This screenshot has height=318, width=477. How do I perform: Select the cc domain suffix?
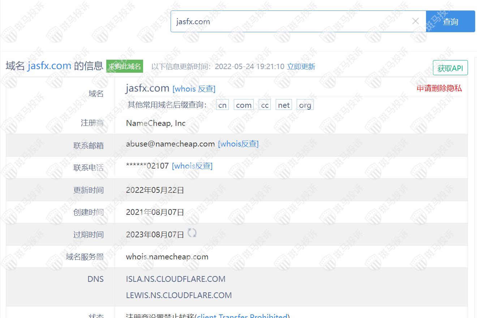265,105
